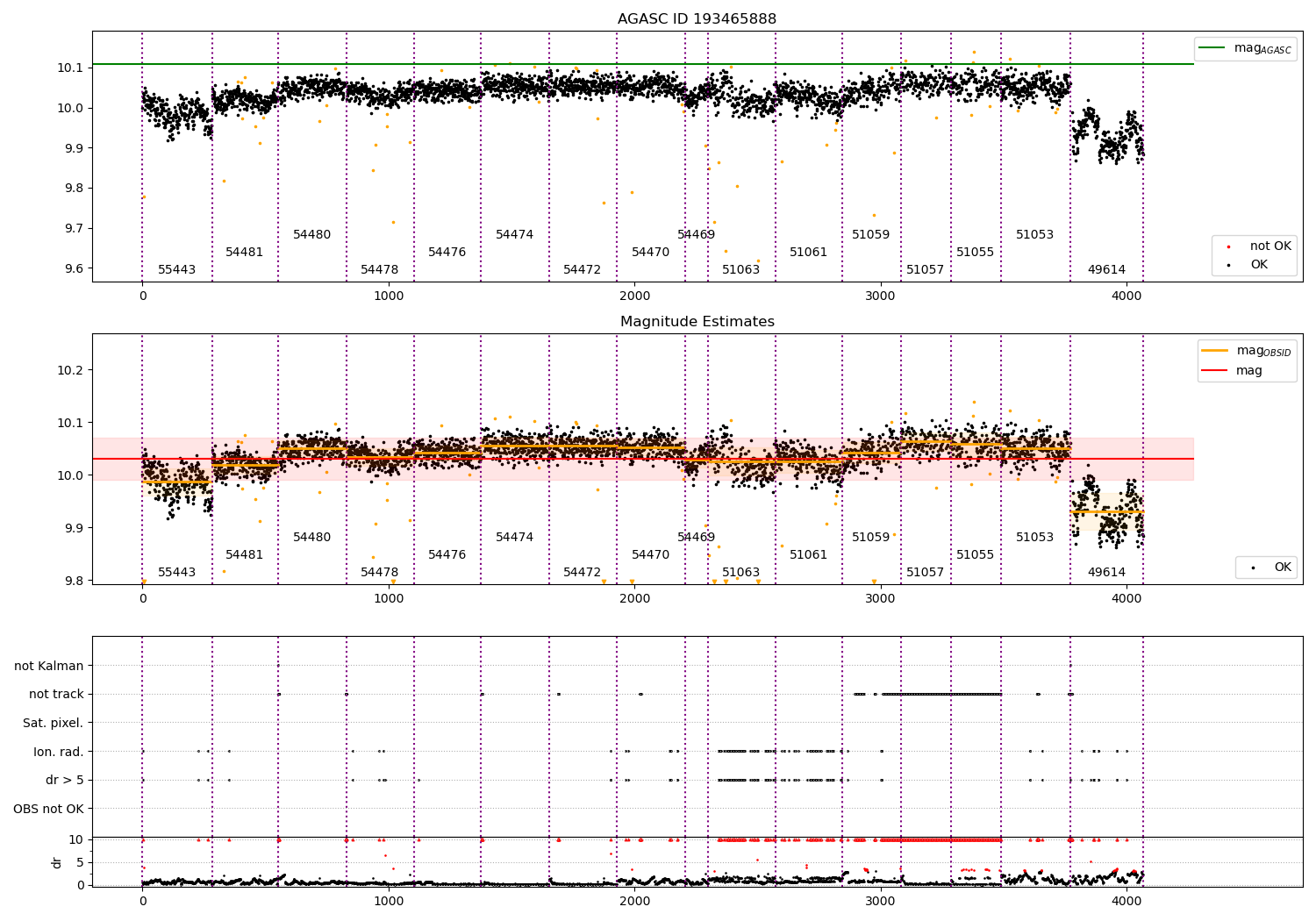Click OBSID label 49614 in the top plot
Viewport: 1316px width, 921px height.
click(1107, 270)
